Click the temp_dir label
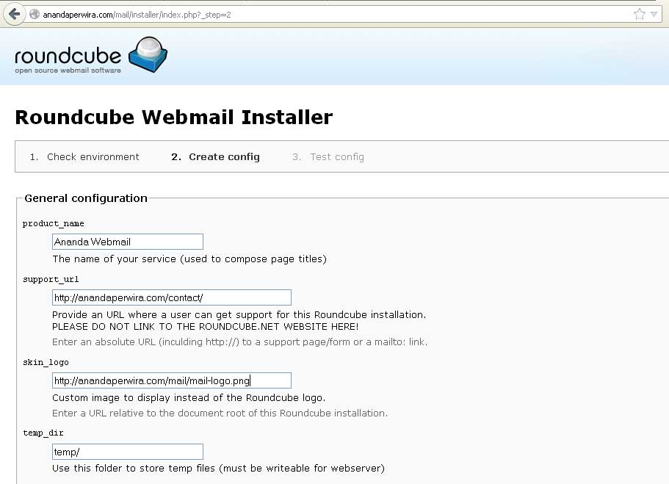Image resolution: width=669 pixels, height=484 pixels. (x=43, y=433)
